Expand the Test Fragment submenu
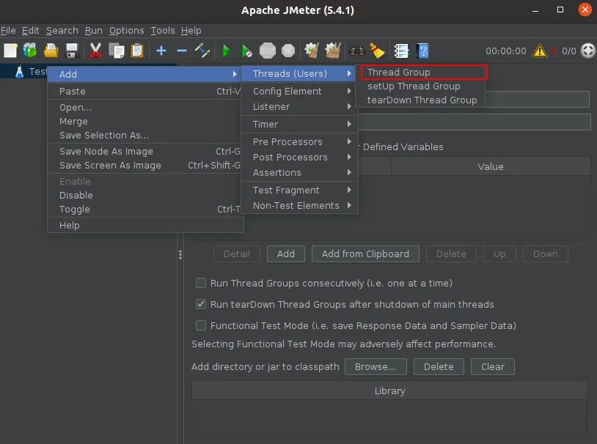Image resolution: width=597 pixels, height=444 pixels. tap(299, 190)
